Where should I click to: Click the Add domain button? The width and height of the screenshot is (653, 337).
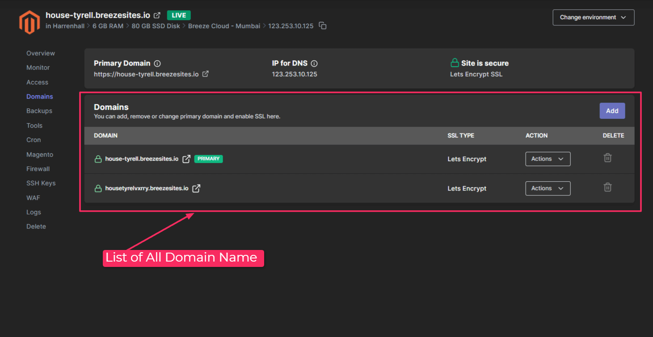[612, 111]
